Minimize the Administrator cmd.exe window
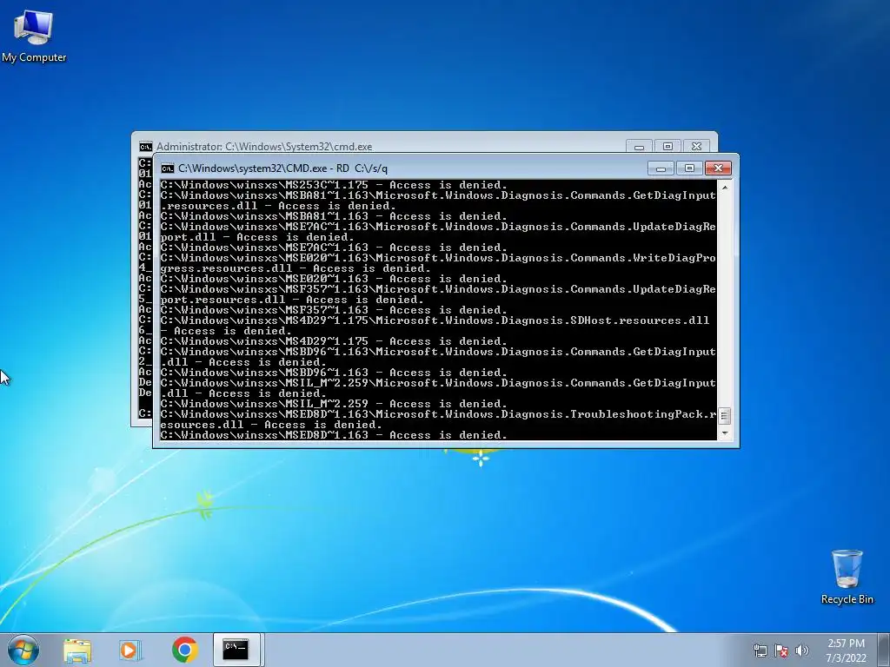The width and height of the screenshot is (890, 667). click(639, 146)
